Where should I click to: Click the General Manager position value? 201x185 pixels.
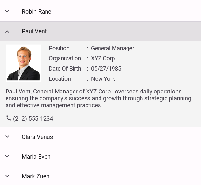pyautogui.click(x=113, y=48)
